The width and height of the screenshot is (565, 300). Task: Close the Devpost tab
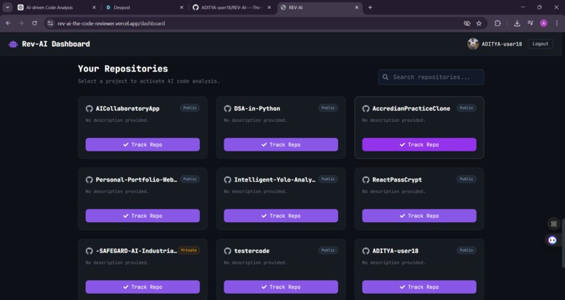(182, 8)
